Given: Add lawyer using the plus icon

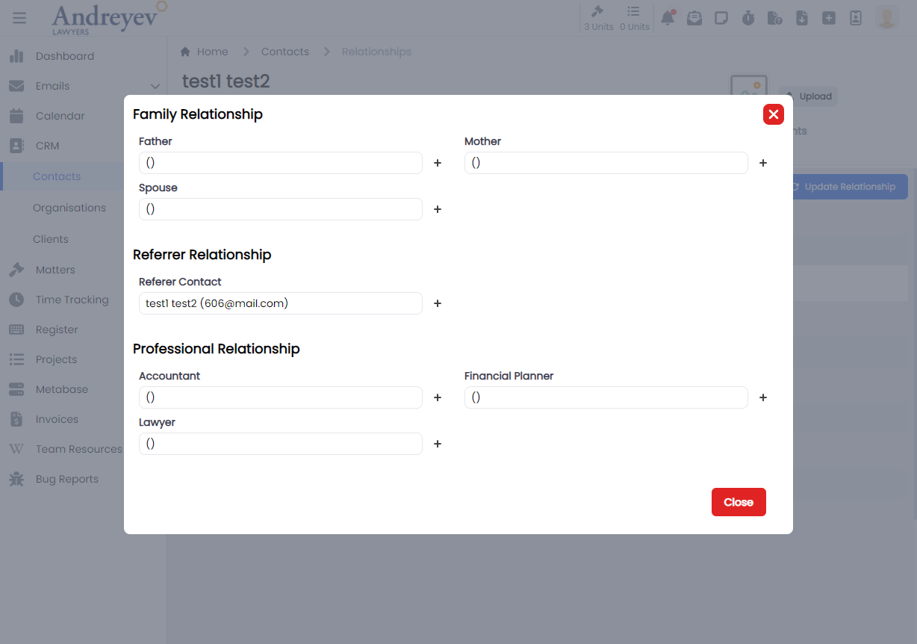Looking at the screenshot, I should point(438,444).
